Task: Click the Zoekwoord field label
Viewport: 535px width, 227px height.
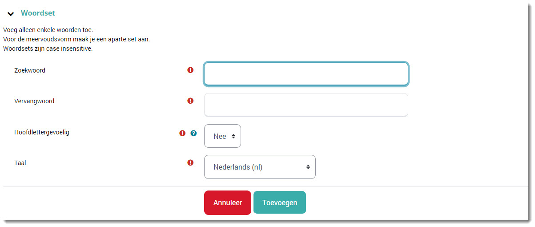Action: (30, 70)
